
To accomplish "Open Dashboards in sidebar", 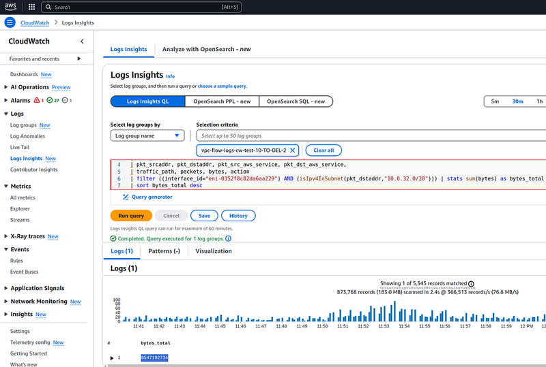I will click(24, 74).
